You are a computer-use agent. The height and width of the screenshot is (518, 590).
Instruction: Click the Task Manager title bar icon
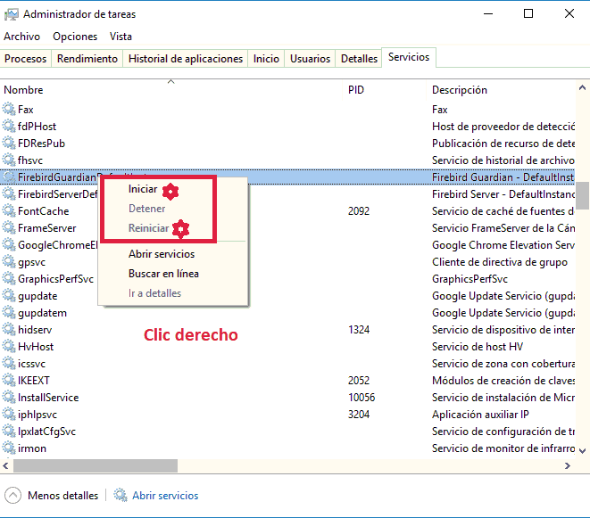[x=11, y=14]
